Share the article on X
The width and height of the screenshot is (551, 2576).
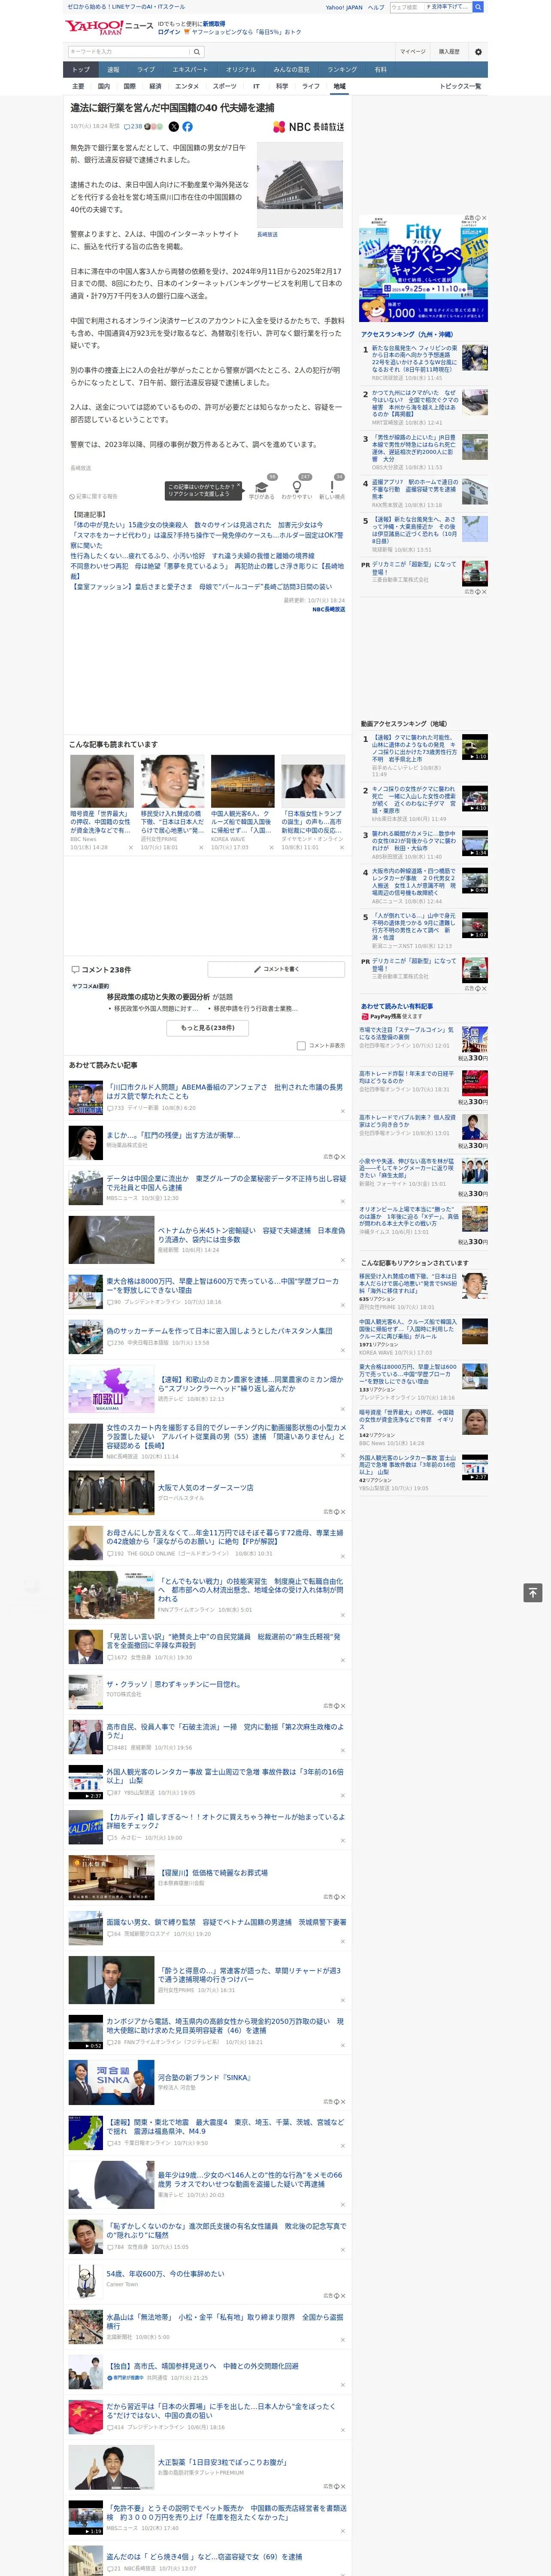[x=173, y=127]
